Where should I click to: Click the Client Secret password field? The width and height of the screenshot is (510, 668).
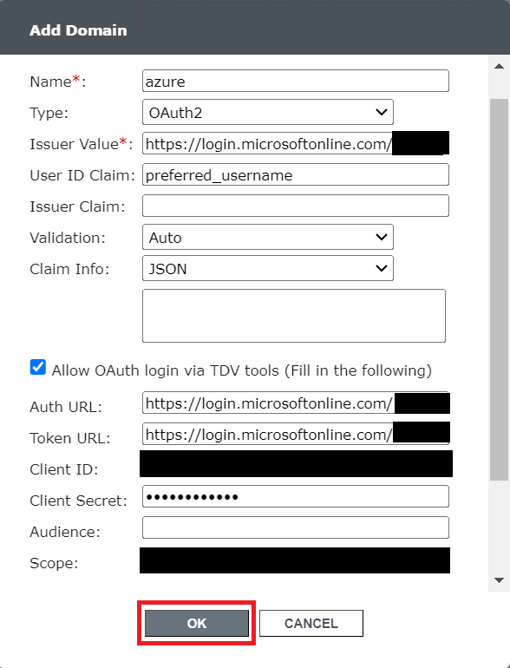pyautogui.click(x=295, y=496)
